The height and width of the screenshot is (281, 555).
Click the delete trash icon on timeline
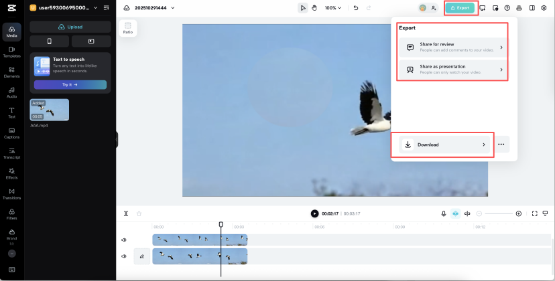139,213
